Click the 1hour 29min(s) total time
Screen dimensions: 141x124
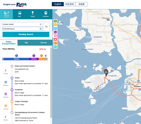pos(9,49)
